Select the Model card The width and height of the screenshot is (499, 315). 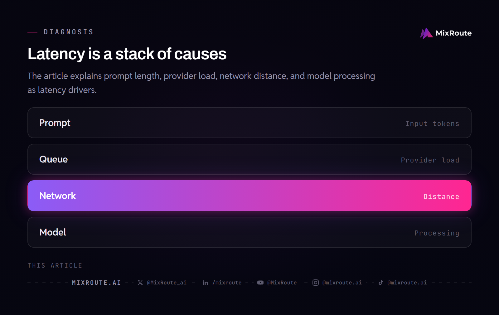pos(249,232)
